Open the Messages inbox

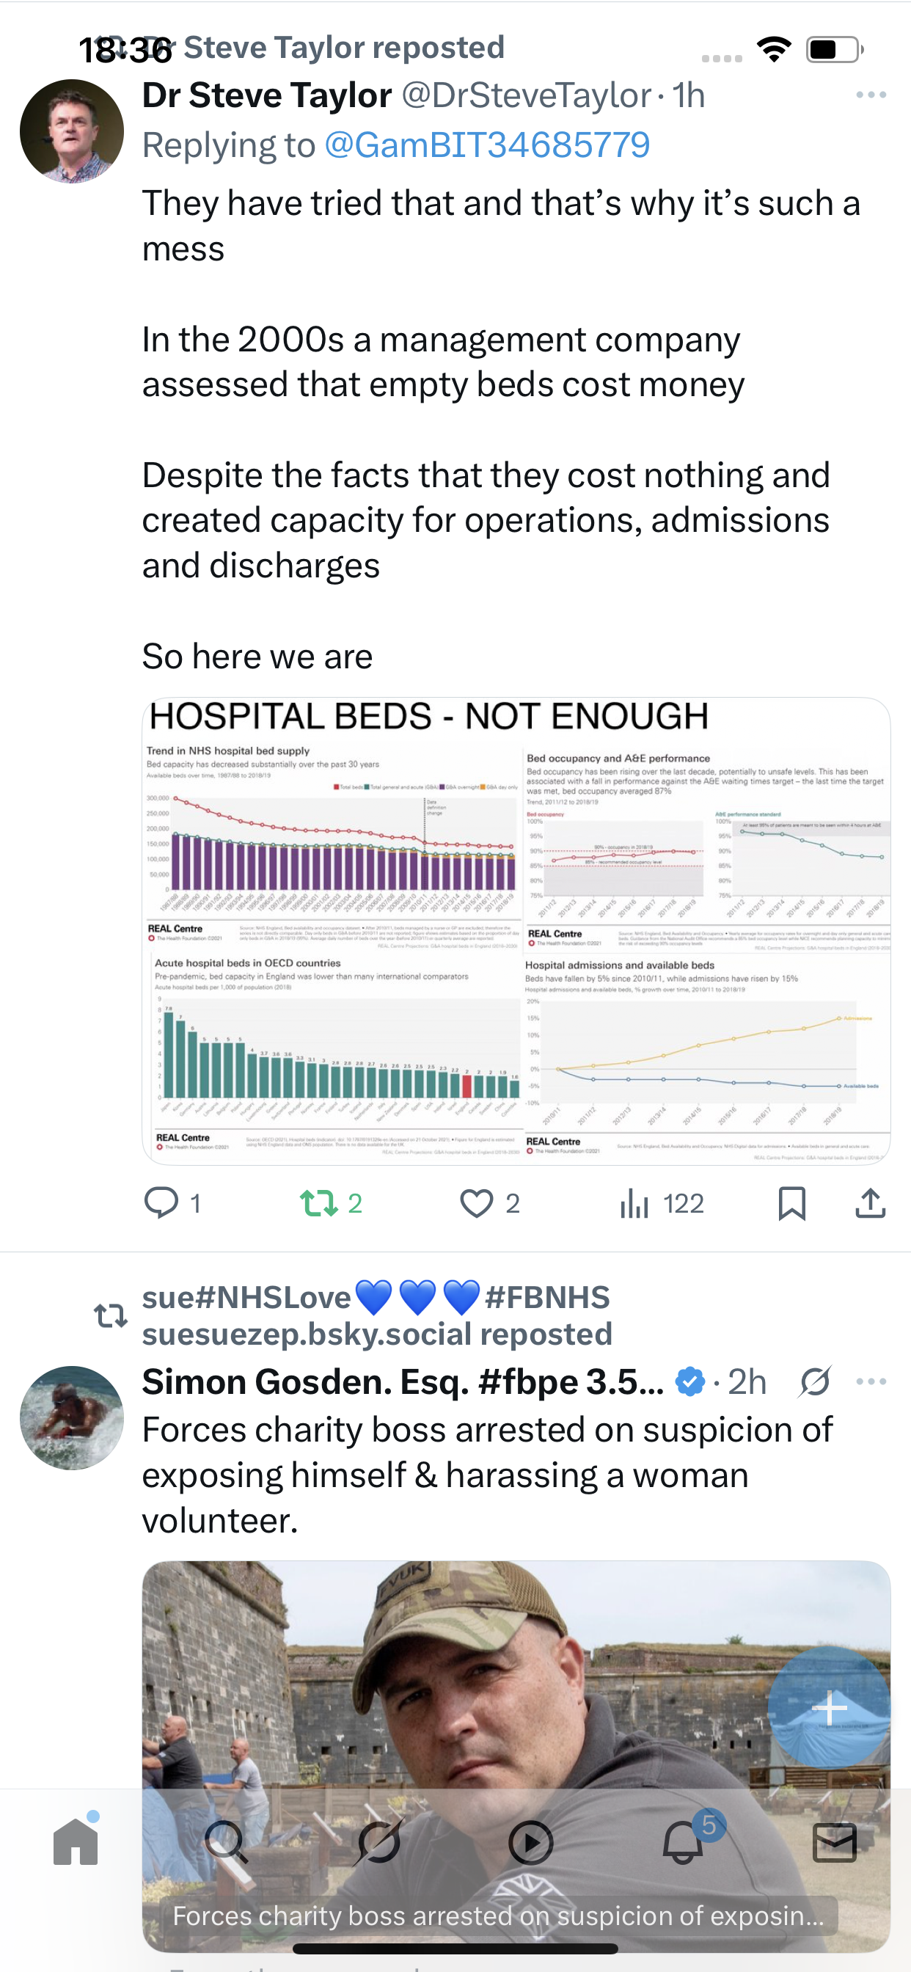pos(835,1842)
